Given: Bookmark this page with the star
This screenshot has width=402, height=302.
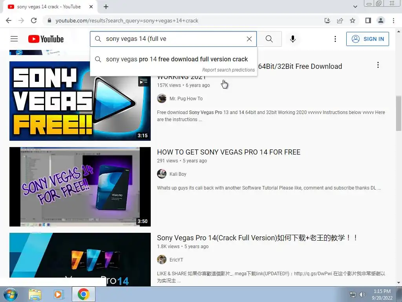Looking at the screenshot, I should [x=353, y=20].
